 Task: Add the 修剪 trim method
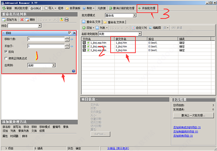42,131
